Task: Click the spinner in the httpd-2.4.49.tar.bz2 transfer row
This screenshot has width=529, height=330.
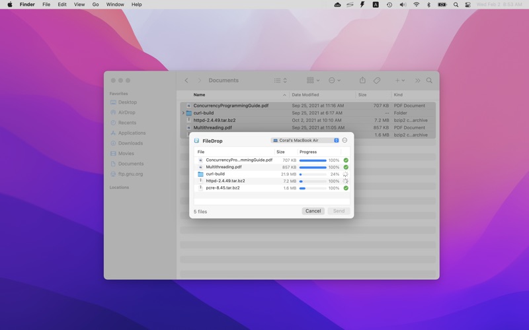Action: (345, 181)
